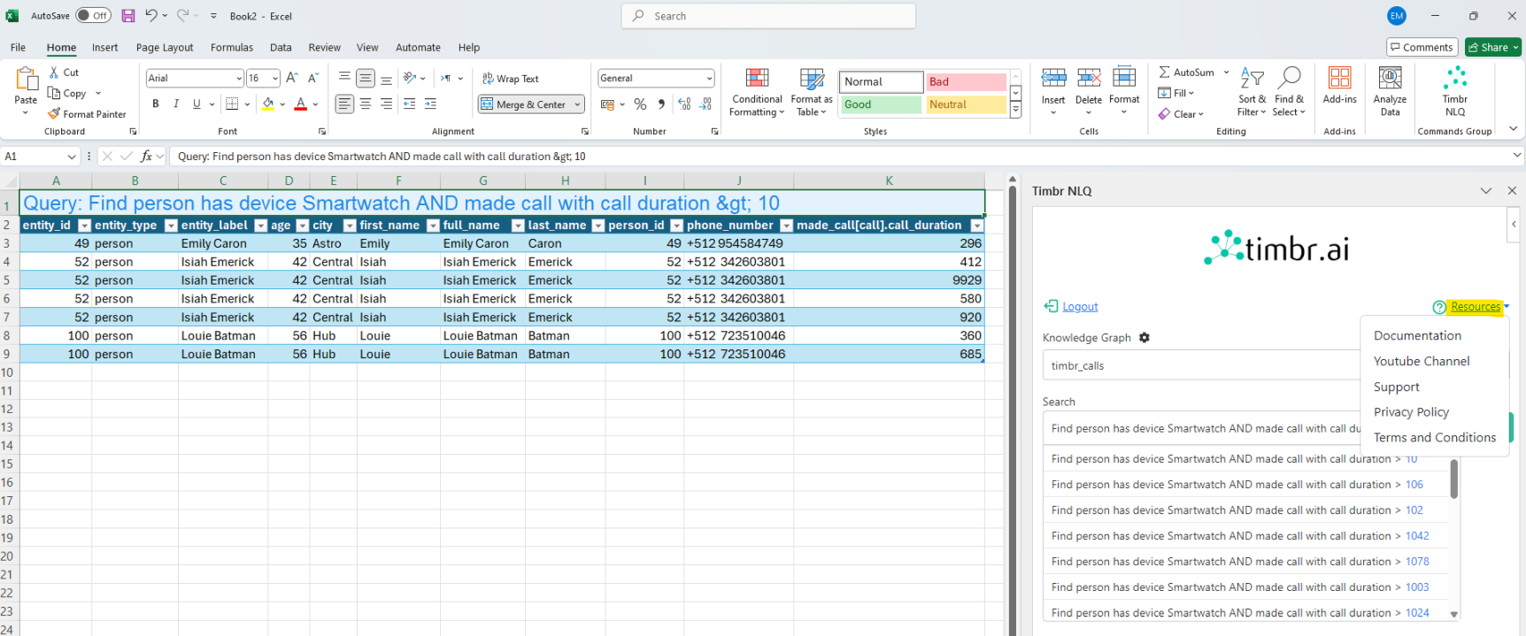Click the Logout link
Viewport: 1526px width, 636px height.
(x=1079, y=307)
